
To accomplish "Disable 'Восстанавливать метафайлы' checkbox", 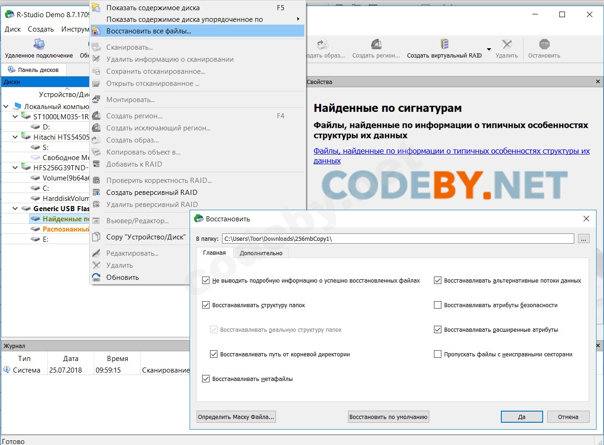I will [x=206, y=379].
